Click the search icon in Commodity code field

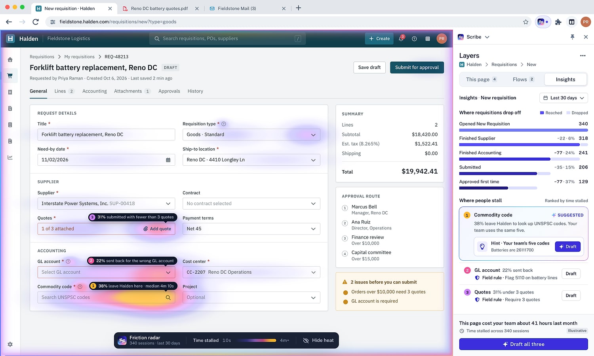168,297
